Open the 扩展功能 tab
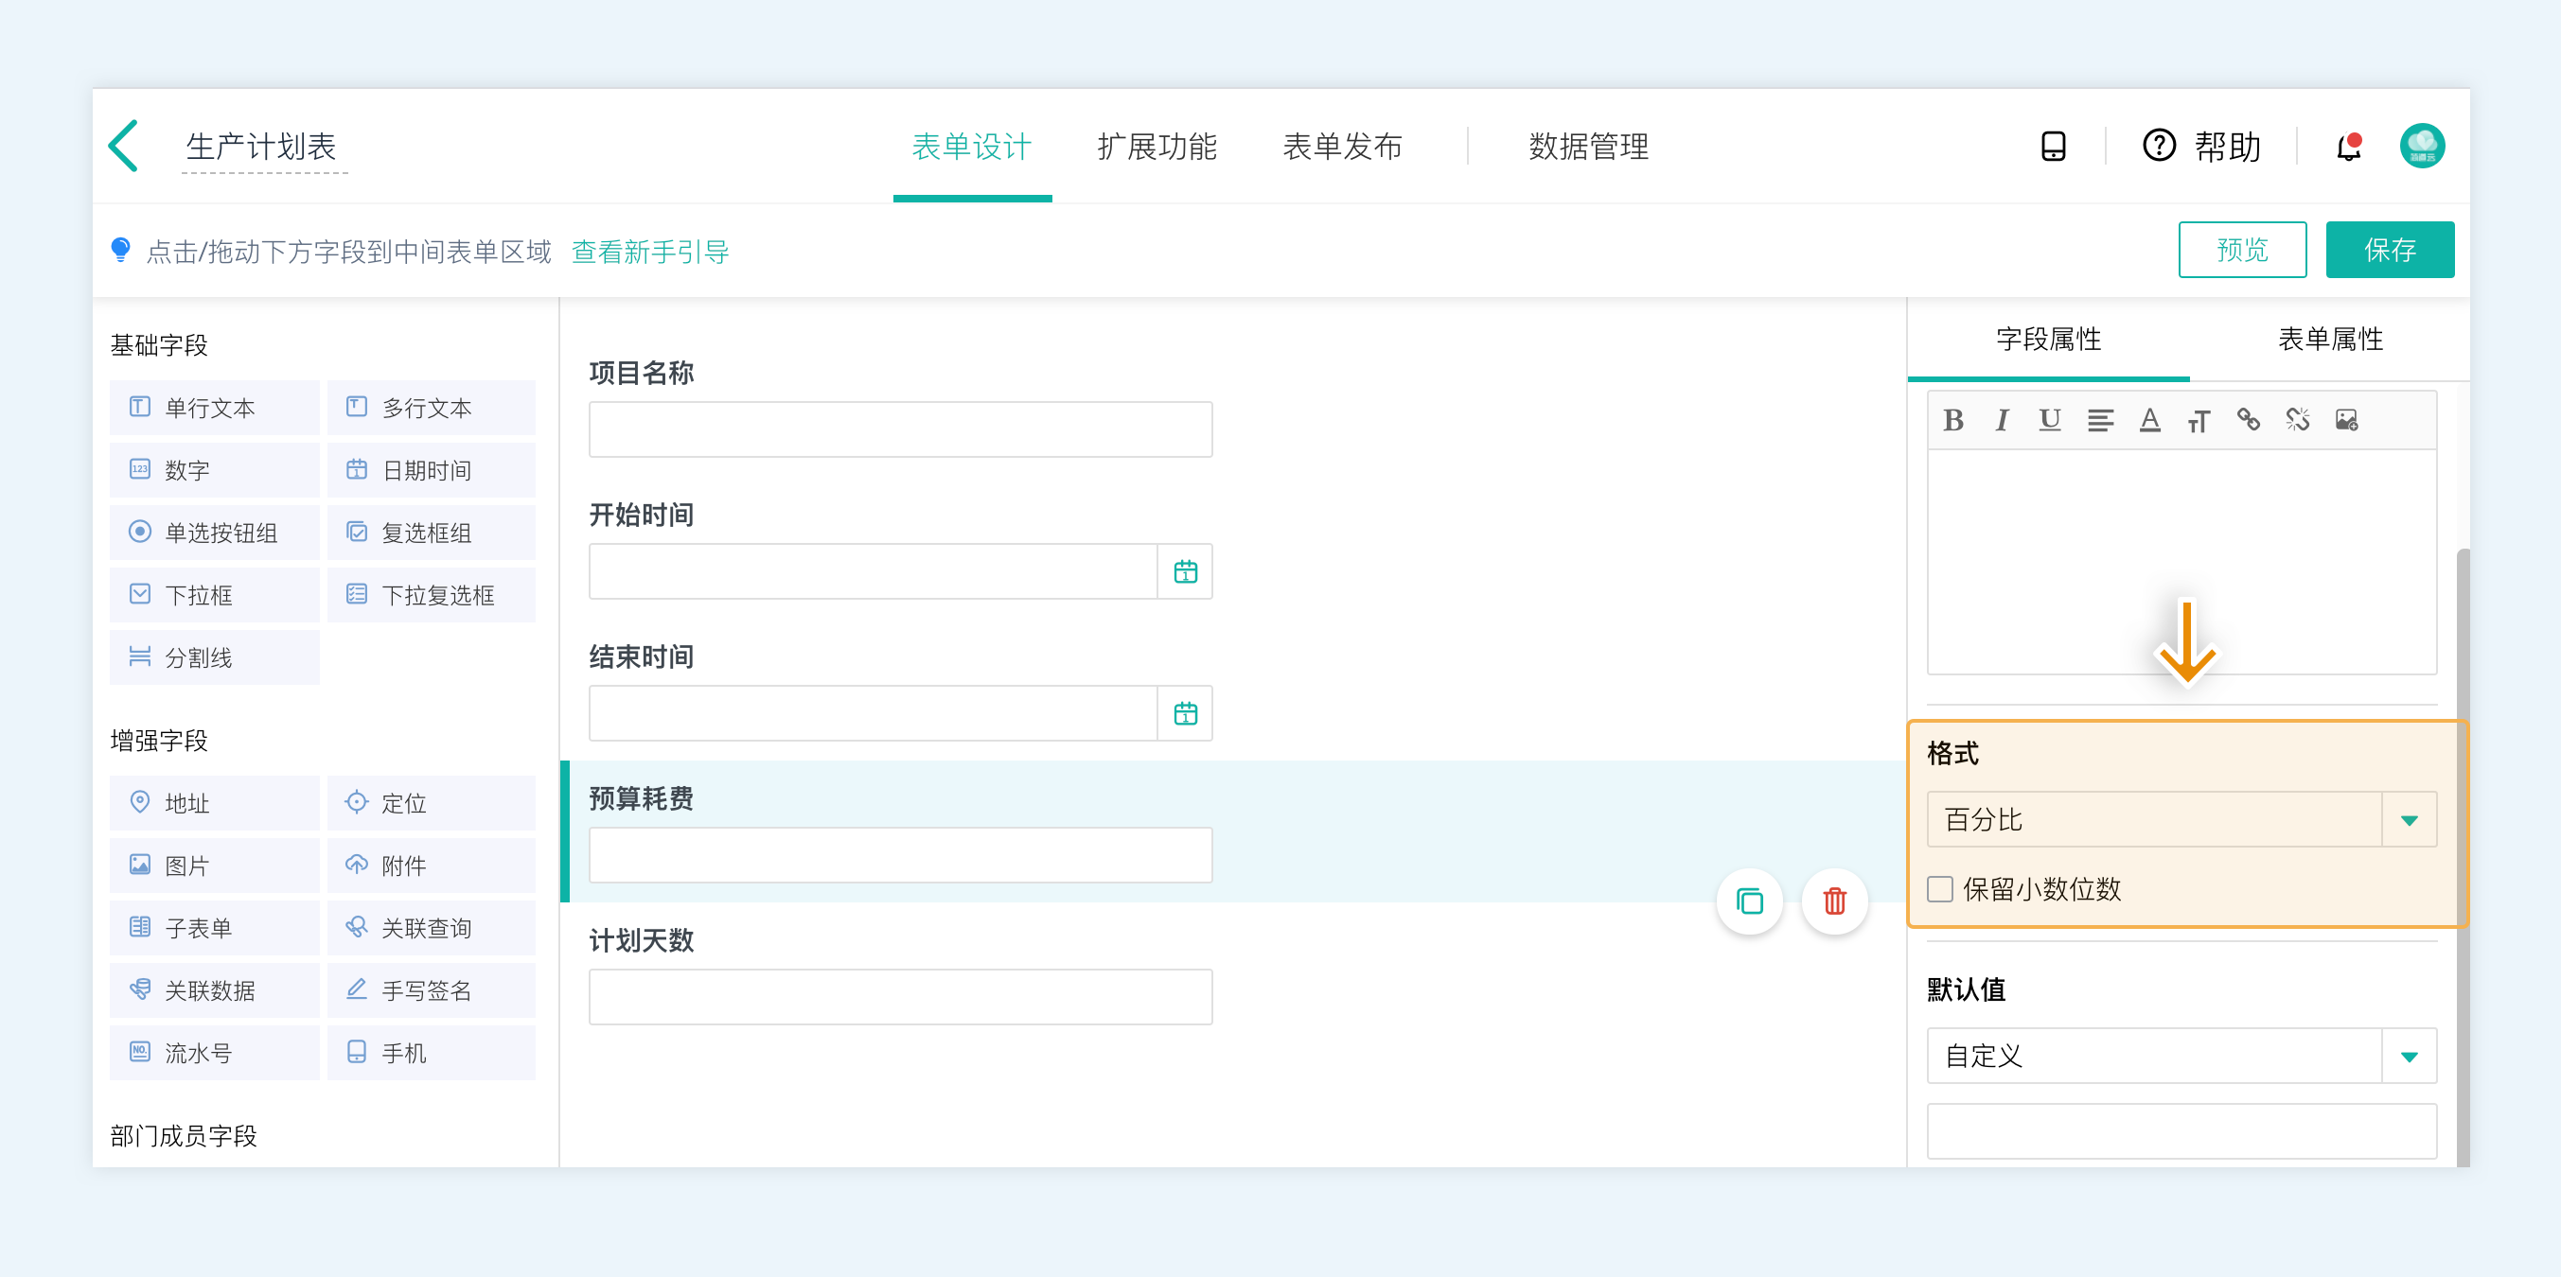 click(x=1157, y=147)
